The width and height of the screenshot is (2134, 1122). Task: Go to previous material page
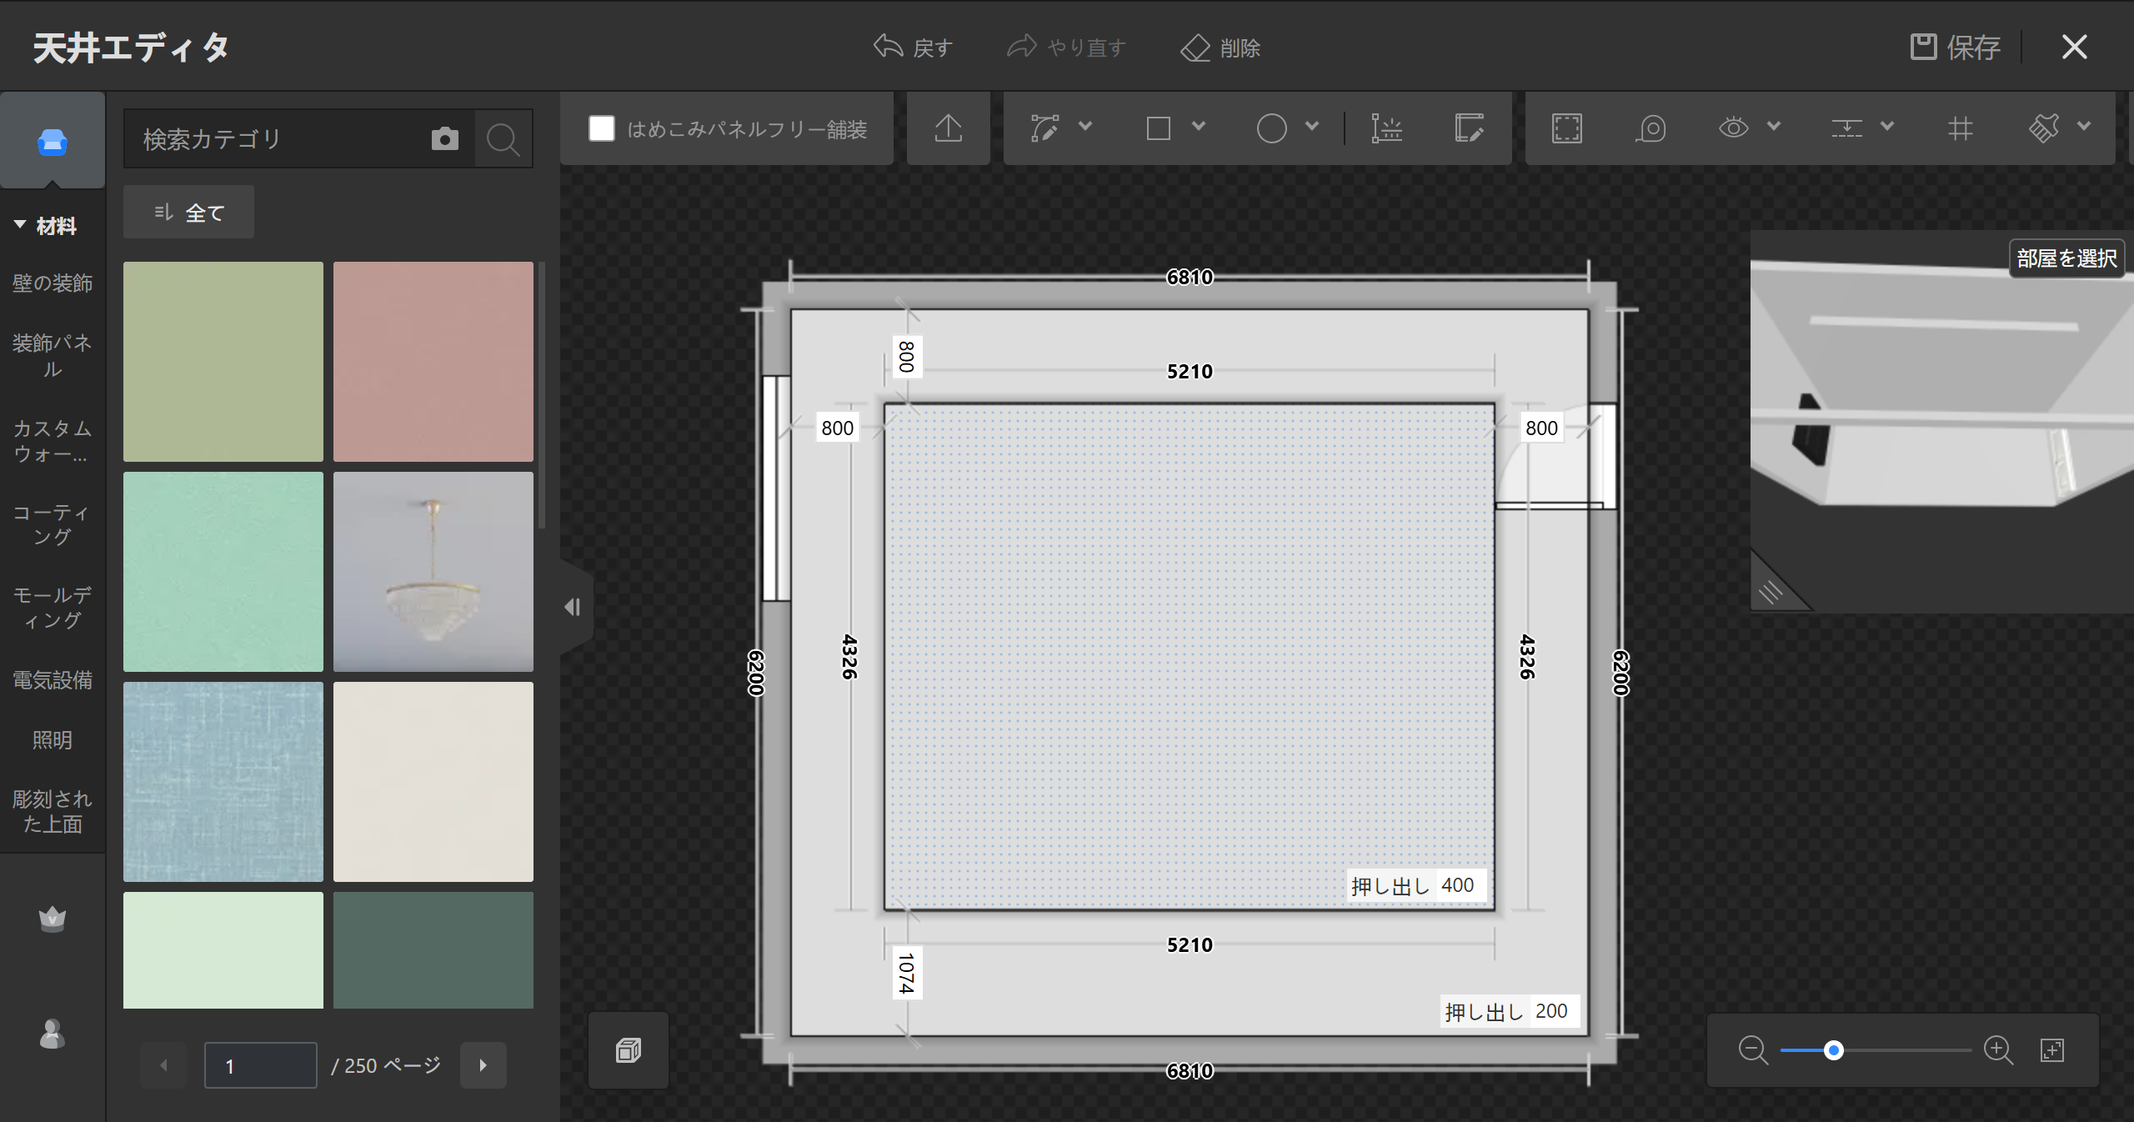(163, 1065)
